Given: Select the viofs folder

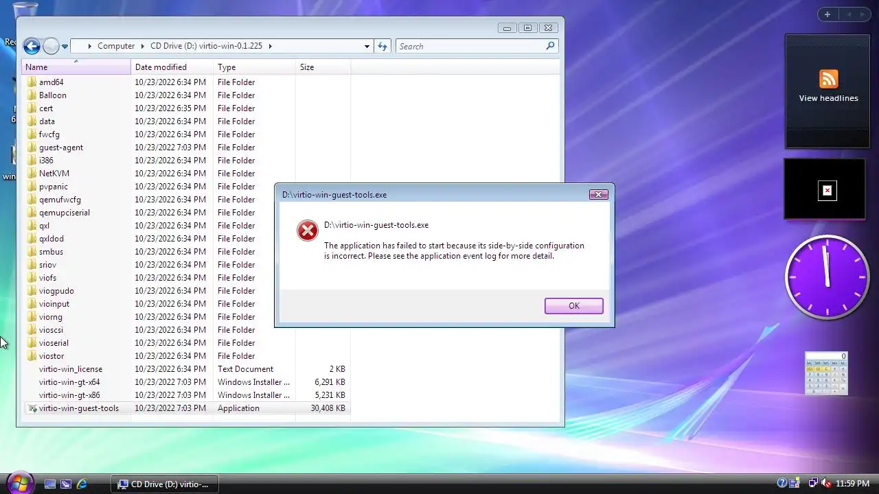Looking at the screenshot, I should [47, 278].
